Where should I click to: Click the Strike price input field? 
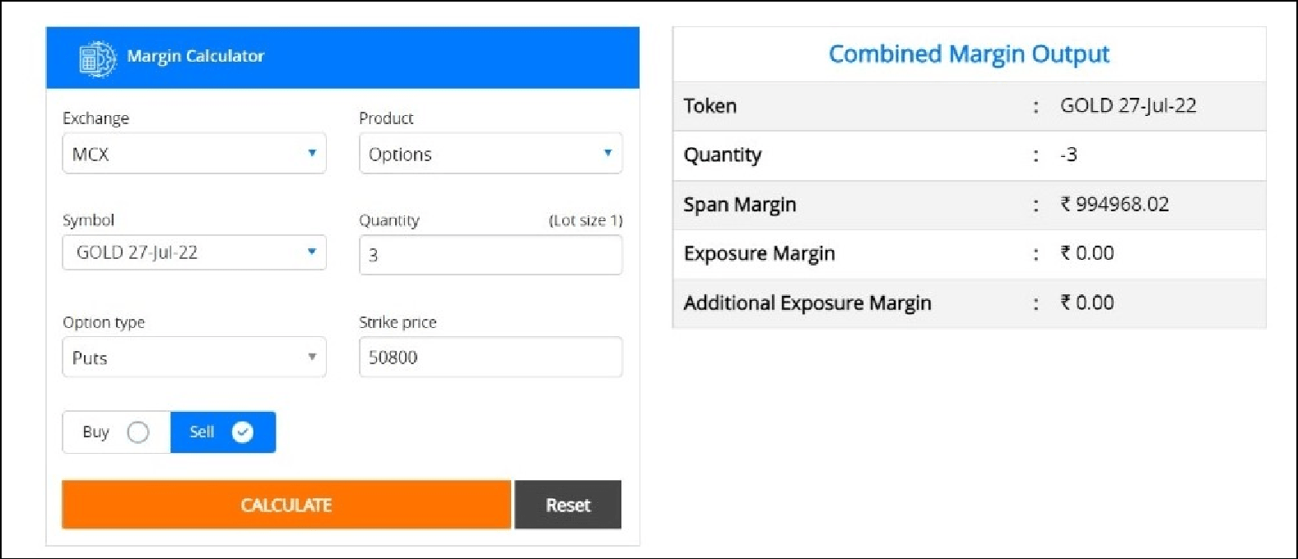tap(491, 358)
